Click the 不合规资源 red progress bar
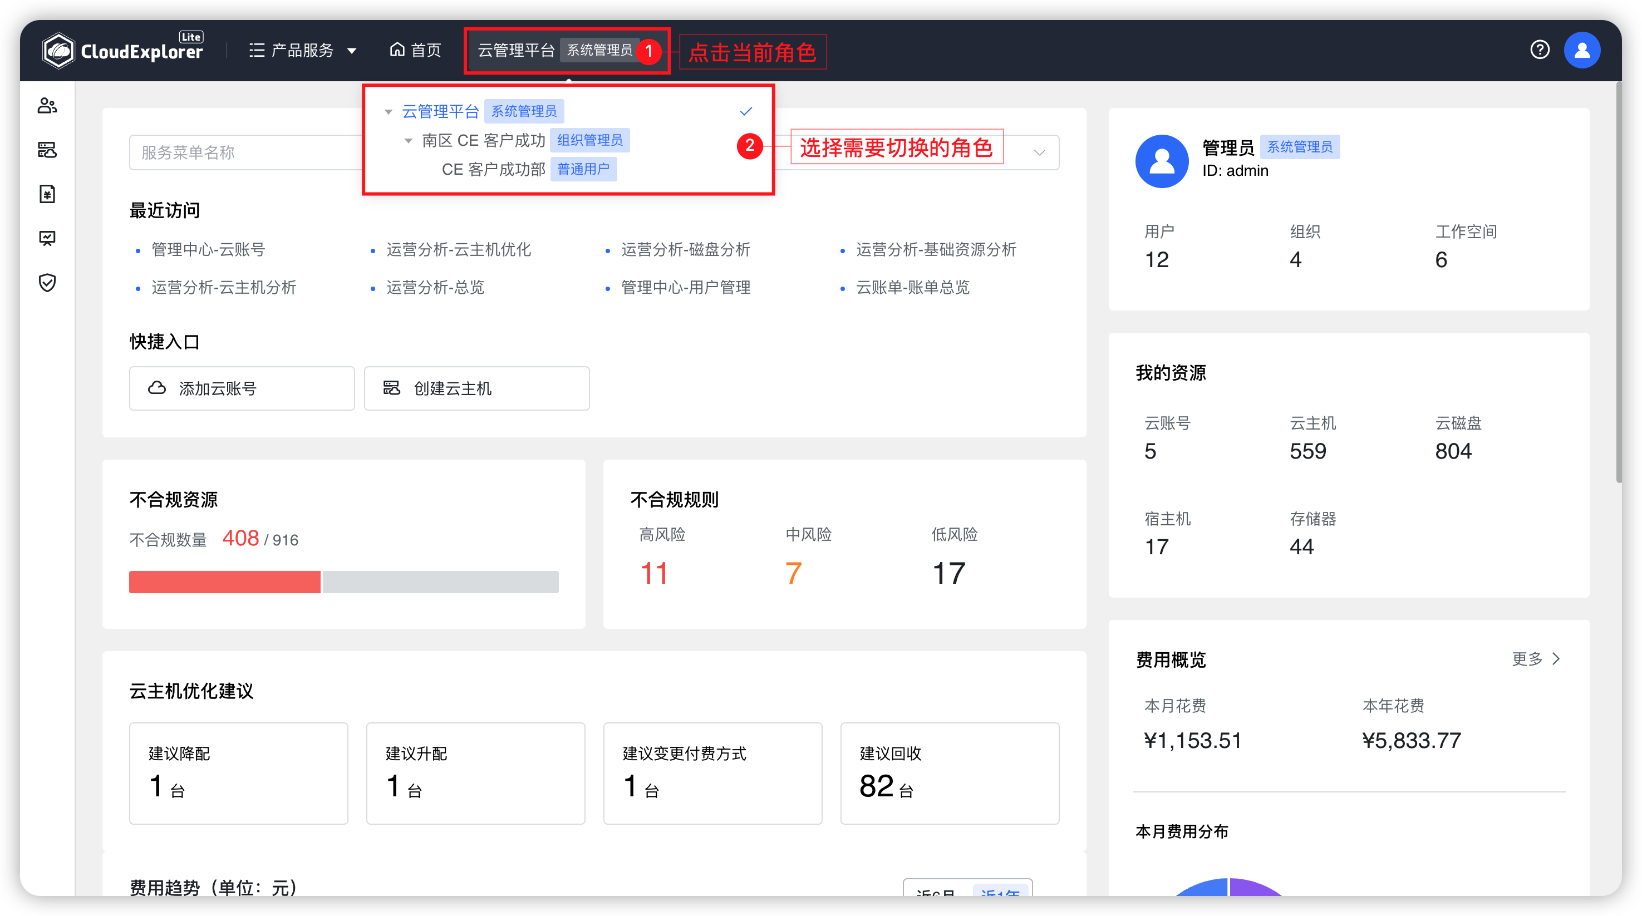 point(224,582)
